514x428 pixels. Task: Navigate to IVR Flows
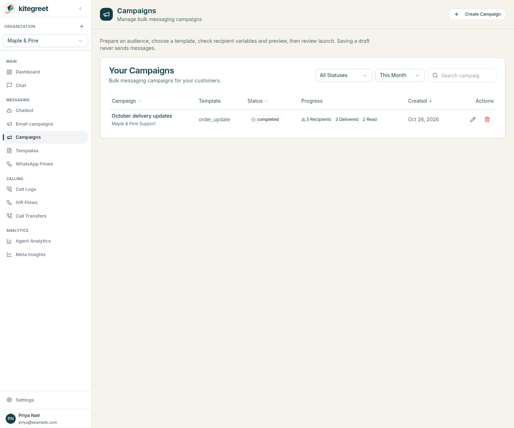(45, 203)
